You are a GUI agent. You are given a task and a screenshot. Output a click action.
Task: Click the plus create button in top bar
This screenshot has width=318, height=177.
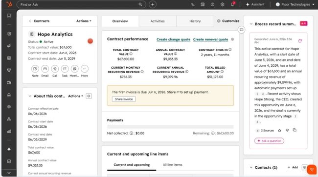[153, 4]
